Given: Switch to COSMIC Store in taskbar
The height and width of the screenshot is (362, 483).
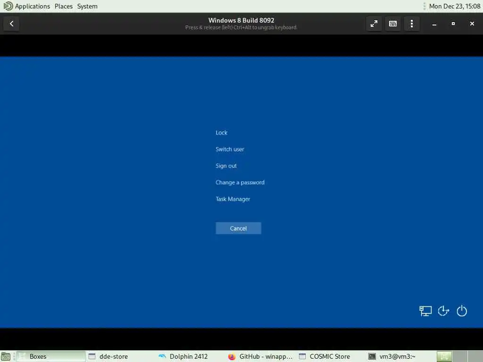Looking at the screenshot, I should tap(331, 356).
